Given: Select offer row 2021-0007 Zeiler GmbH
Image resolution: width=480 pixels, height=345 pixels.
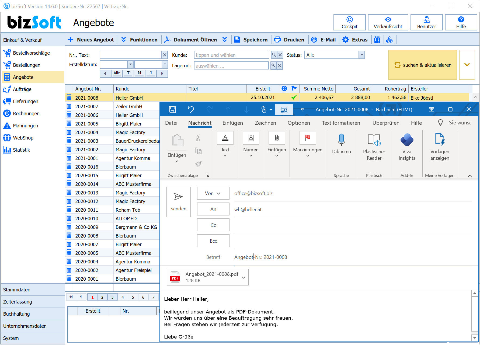Looking at the screenshot, I should click(x=113, y=106).
